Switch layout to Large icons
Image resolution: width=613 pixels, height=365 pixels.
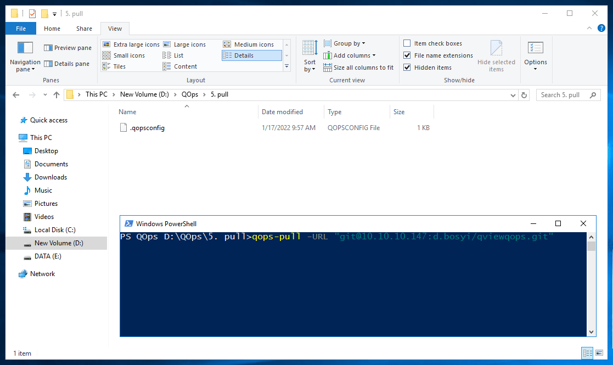pyautogui.click(x=184, y=44)
